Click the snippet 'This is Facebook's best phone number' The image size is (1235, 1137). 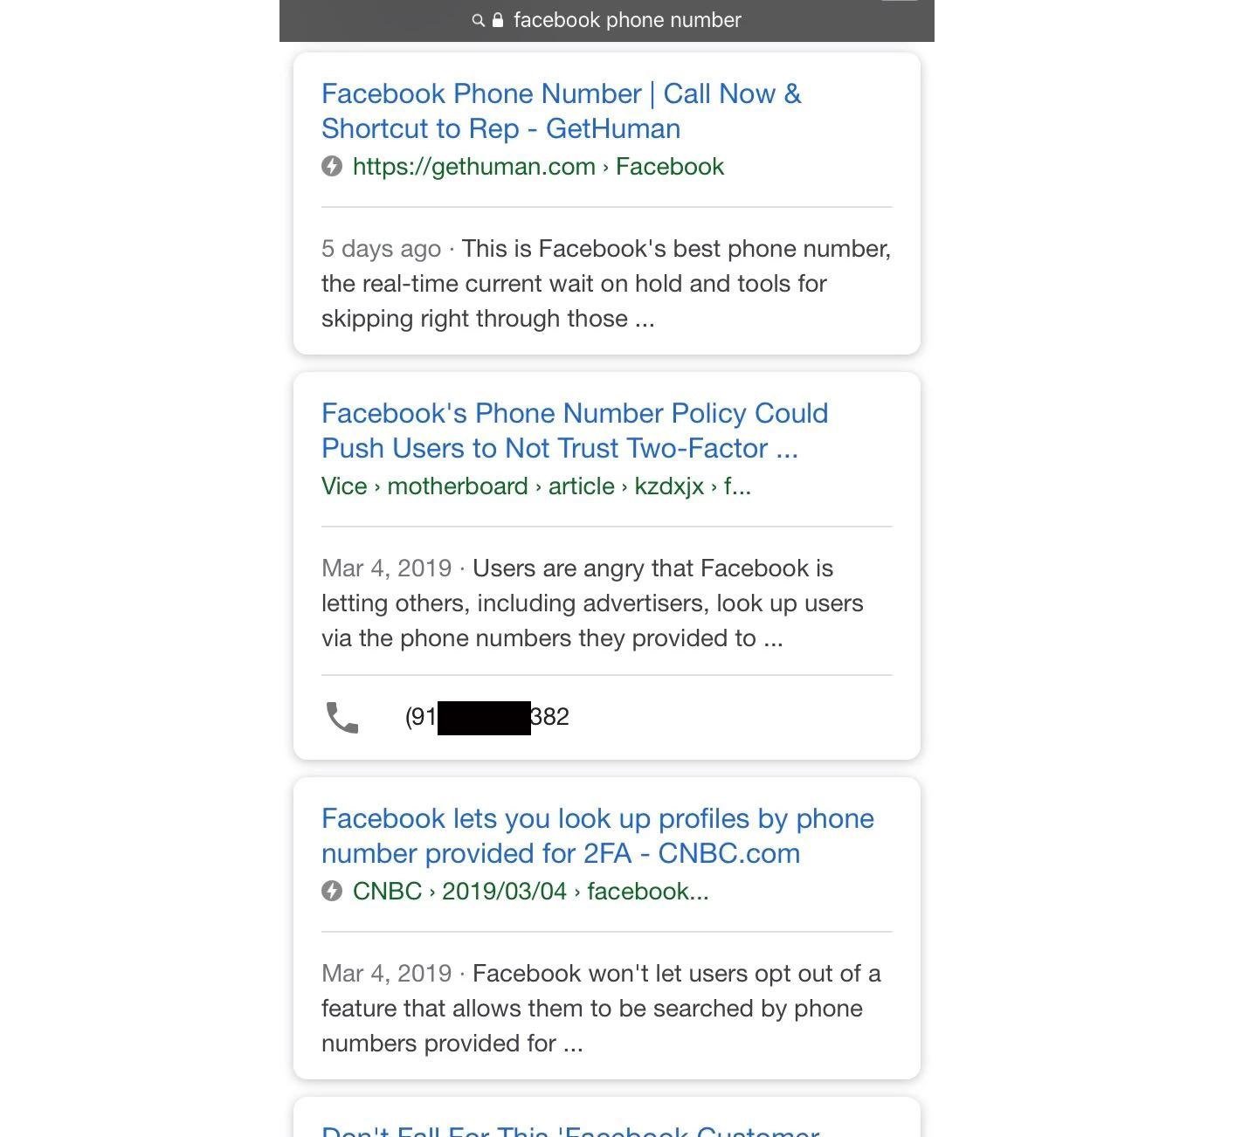coord(675,249)
